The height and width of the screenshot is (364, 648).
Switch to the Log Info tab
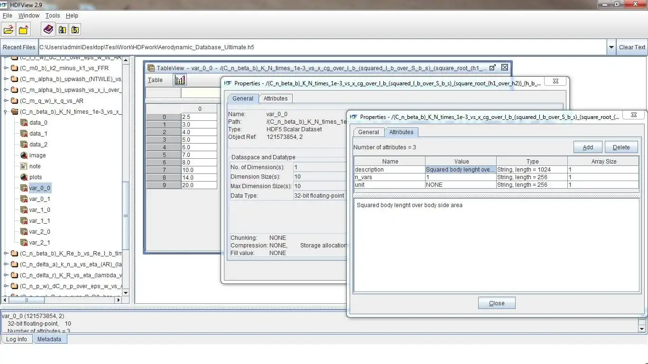tap(17, 339)
